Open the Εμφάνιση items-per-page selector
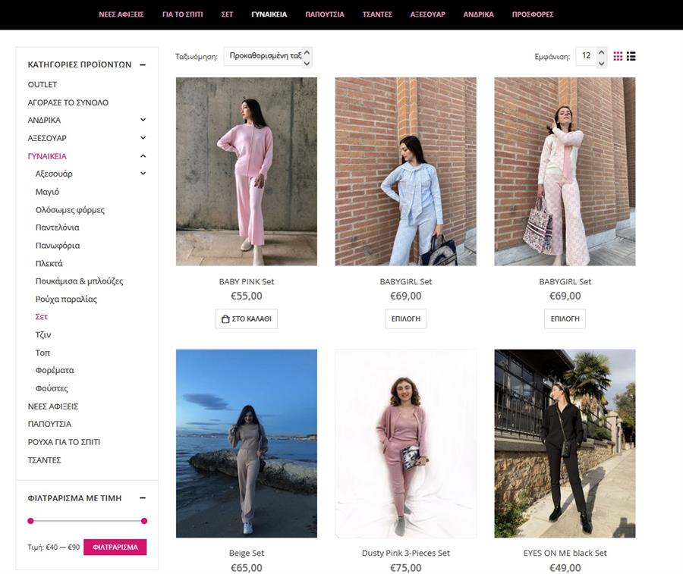The height and width of the screenshot is (574, 683). (591, 57)
